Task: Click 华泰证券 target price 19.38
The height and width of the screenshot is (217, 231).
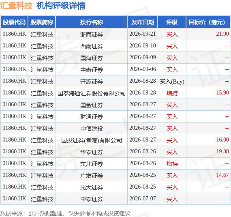Action: click(222, 152)
